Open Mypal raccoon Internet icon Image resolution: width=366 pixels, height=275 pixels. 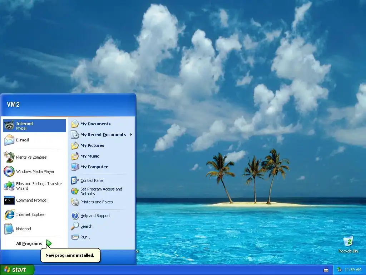(9, 126)
